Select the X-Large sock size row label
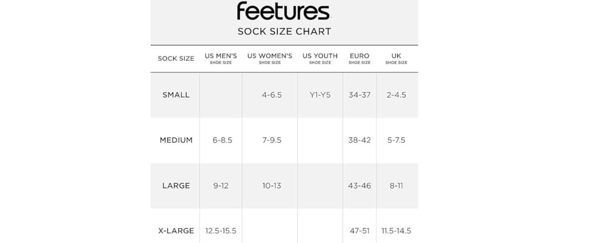The width and height of the screenshot is (593, 243). pyautogui.click(x=176, y=231)
